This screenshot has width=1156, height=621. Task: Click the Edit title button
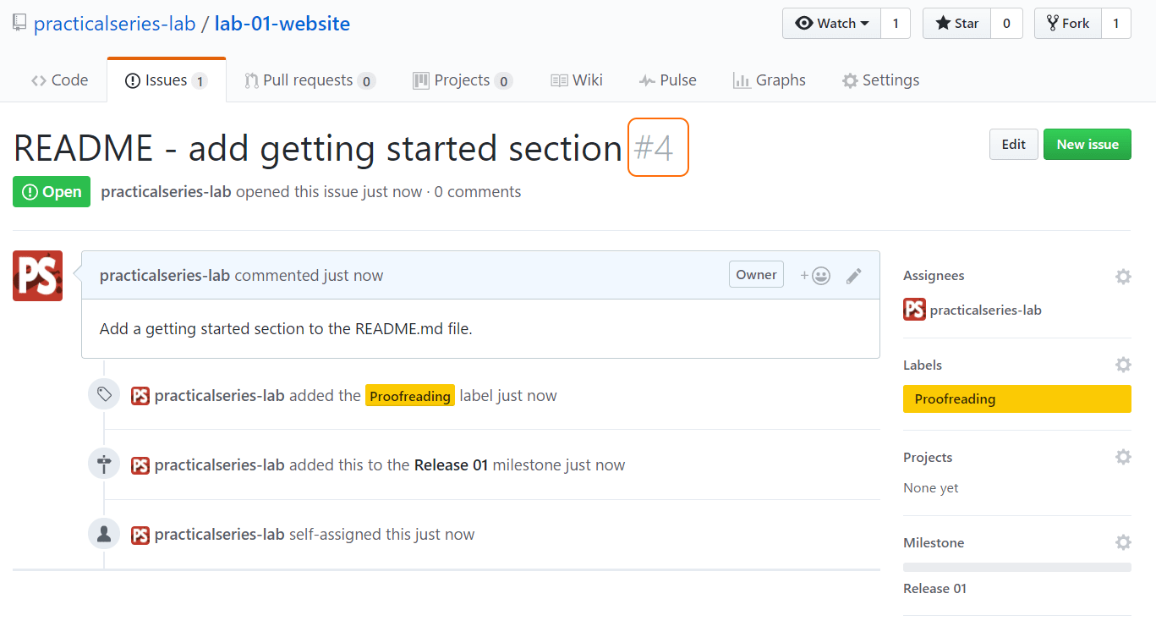click(1013, 145)
